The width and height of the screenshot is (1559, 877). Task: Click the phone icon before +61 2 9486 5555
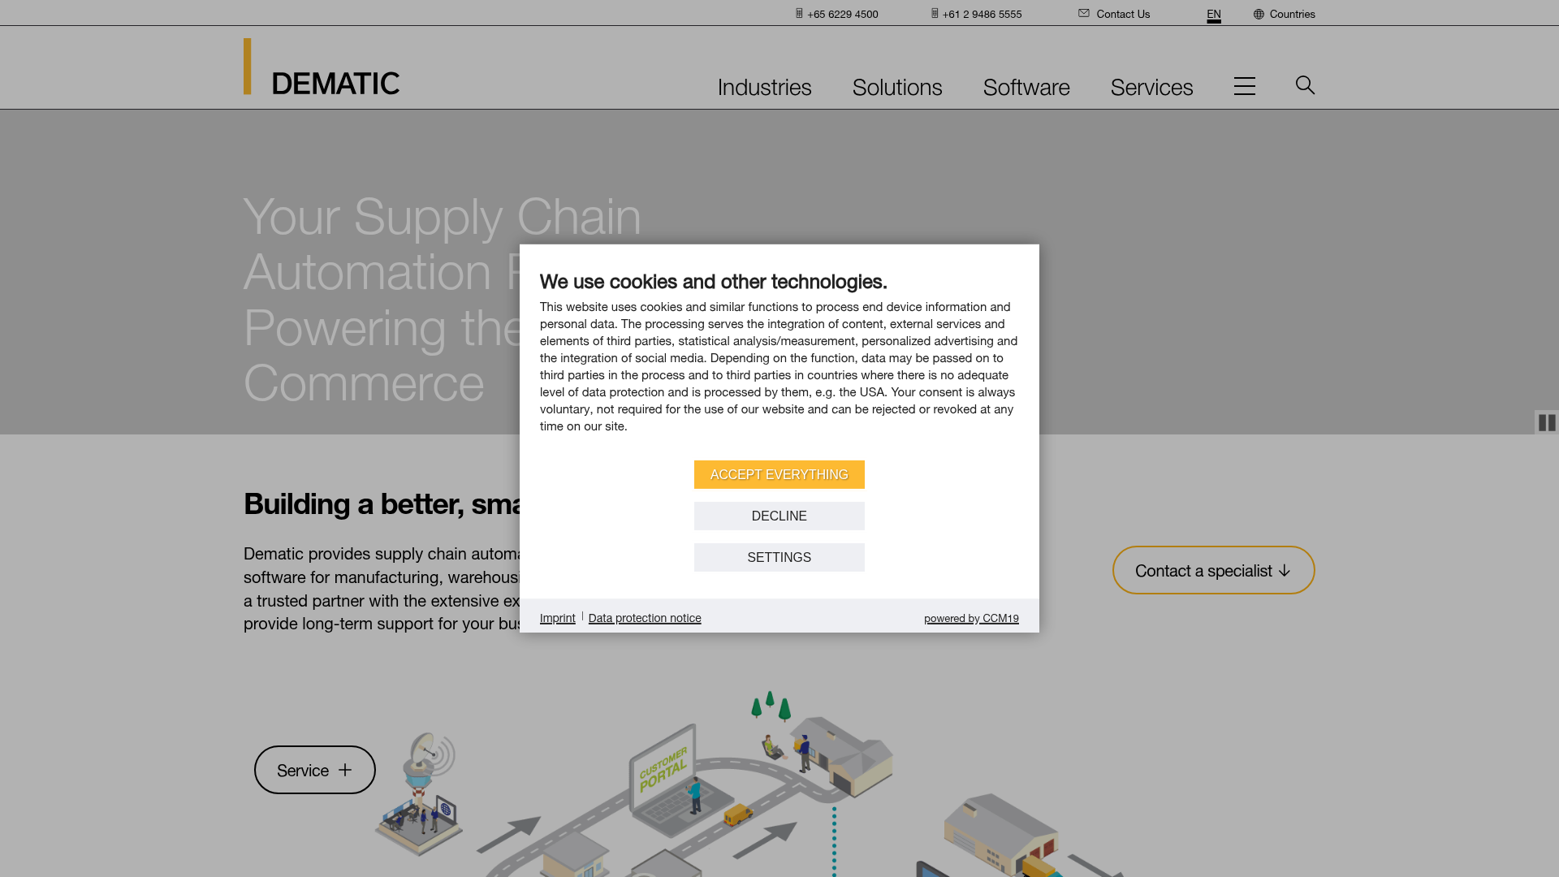(x=934, y=13)
